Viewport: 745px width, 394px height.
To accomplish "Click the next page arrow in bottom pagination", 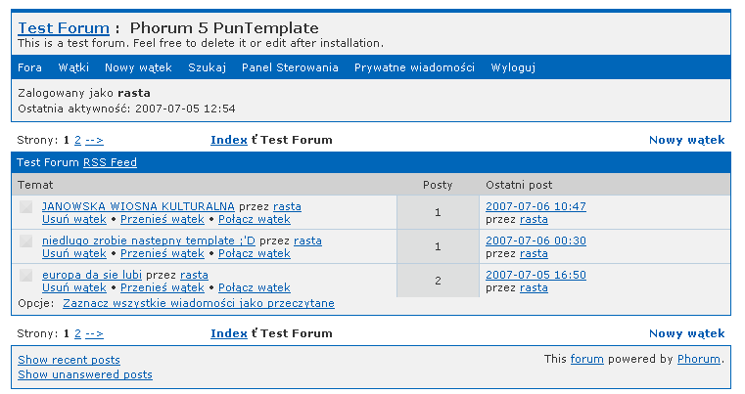I will pos(94,333).
